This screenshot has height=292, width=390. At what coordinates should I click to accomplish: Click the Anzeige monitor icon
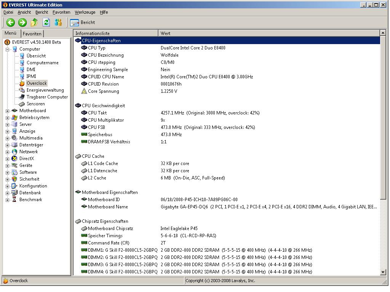15,131
